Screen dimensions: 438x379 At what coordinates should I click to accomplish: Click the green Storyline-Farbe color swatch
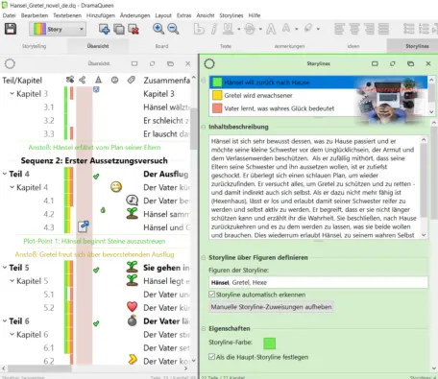coord(269,343)
